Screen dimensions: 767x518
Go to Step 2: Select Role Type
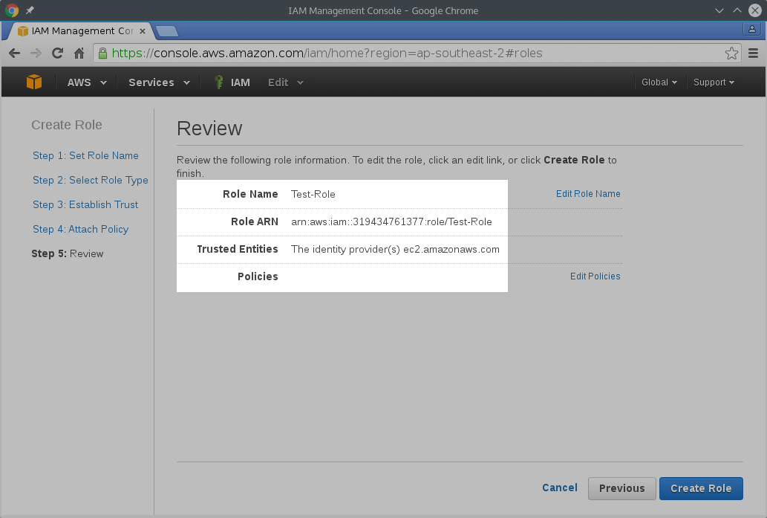click(x=91, y=180)
